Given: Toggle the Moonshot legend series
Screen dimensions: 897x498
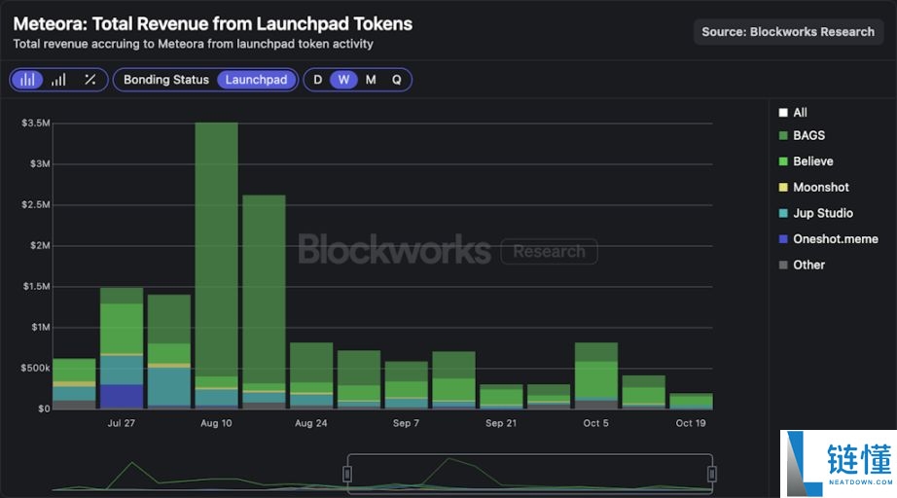Looking at the screenshot, I should [x=814, y=187].
